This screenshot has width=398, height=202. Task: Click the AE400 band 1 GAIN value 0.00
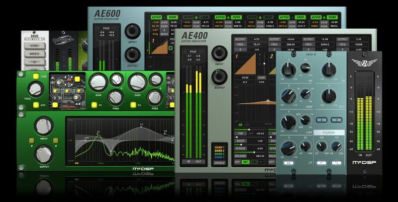coord(262,82)
